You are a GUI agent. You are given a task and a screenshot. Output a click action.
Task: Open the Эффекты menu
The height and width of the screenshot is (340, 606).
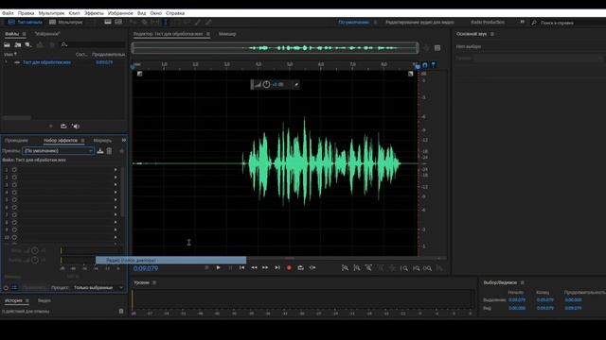point(94,13)
